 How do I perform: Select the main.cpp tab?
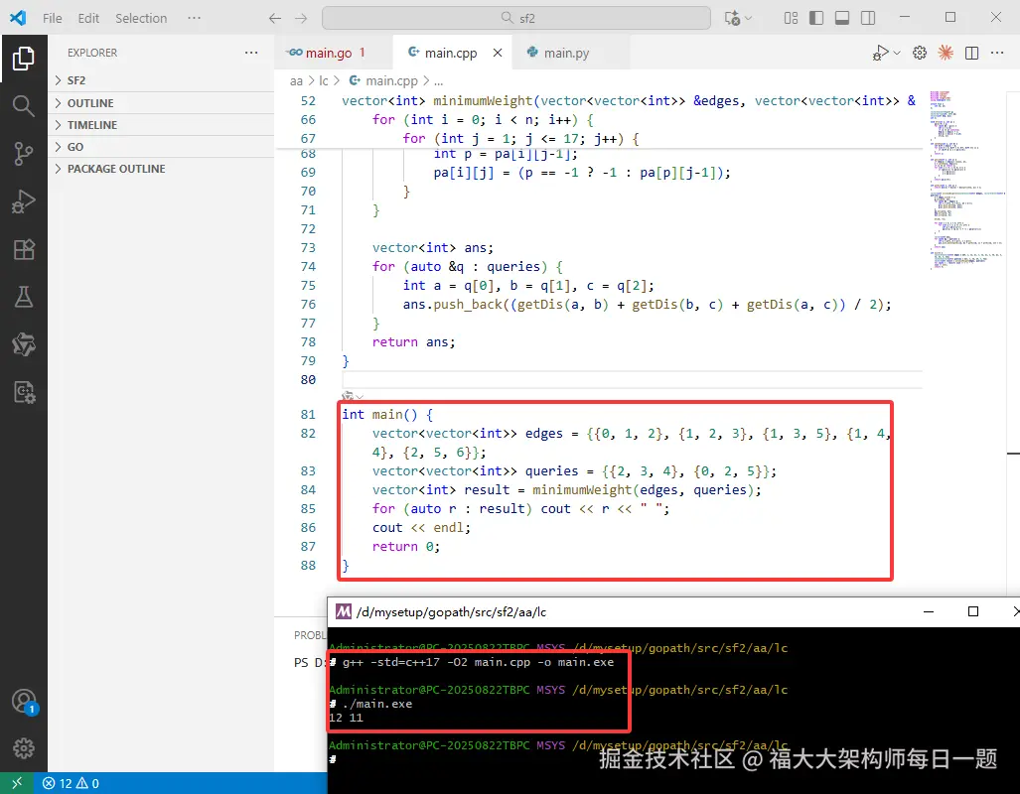point(450,53)
